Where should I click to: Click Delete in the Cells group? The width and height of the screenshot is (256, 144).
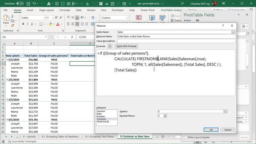176,20
